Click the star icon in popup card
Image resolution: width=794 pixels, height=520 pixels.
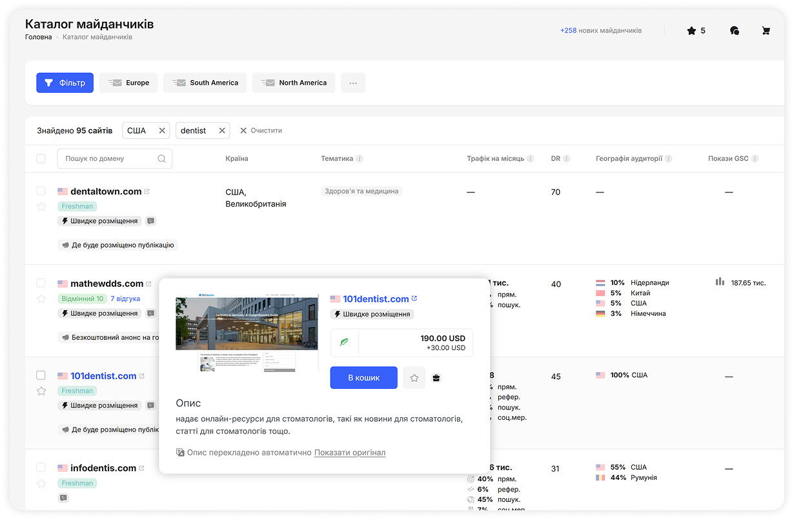coord(414,378)
